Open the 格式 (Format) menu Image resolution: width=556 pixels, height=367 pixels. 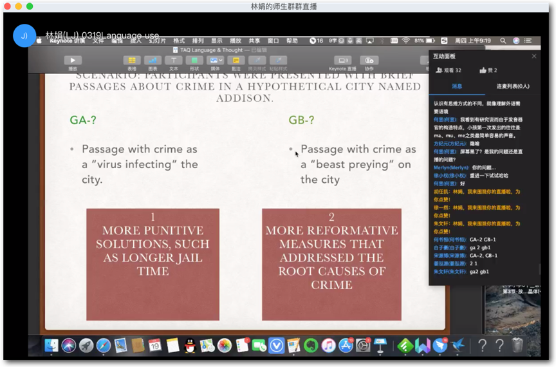pyautogui.click(x=179, y=41)
